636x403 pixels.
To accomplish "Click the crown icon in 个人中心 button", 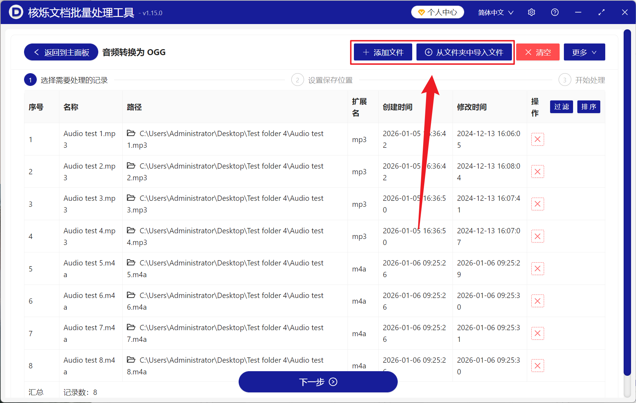I will 421,12.
